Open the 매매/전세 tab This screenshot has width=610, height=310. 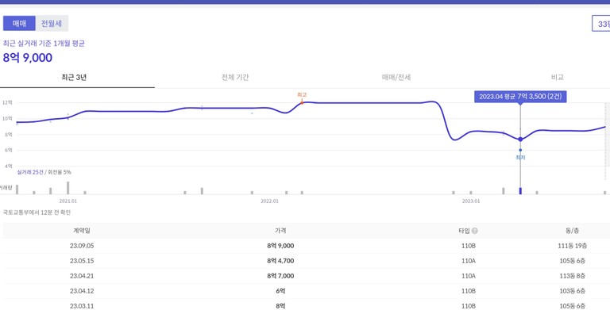click(x=396, y=78)
